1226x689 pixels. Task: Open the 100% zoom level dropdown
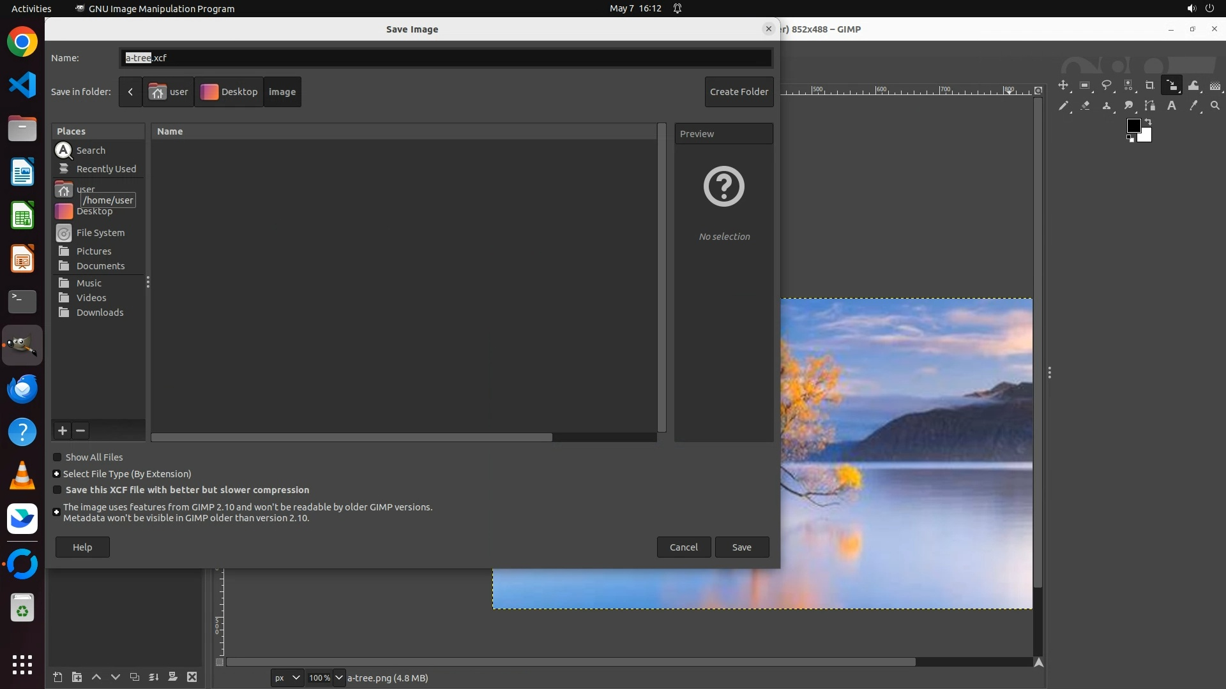coord(339,678)
